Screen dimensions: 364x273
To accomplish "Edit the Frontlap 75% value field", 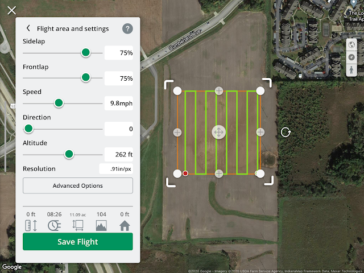I will coord(119,78).
